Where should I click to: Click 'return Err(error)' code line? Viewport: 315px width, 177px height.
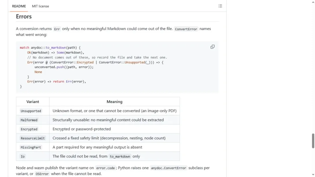tap(57, 82)
